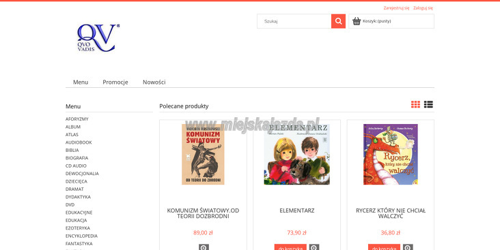Click the Zaloguj się link

tap(423, 8)
